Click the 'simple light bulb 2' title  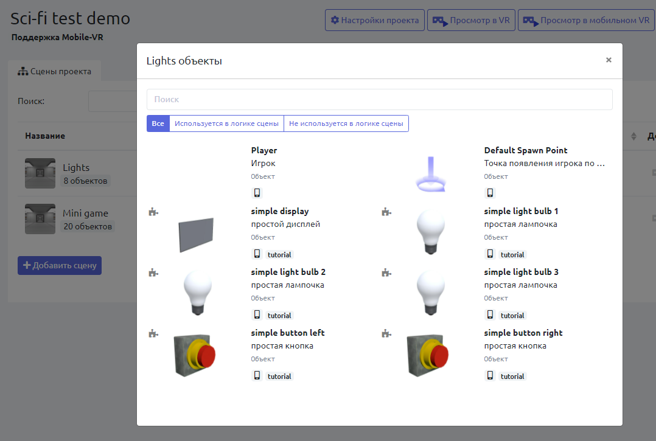[x=288, y=272]
